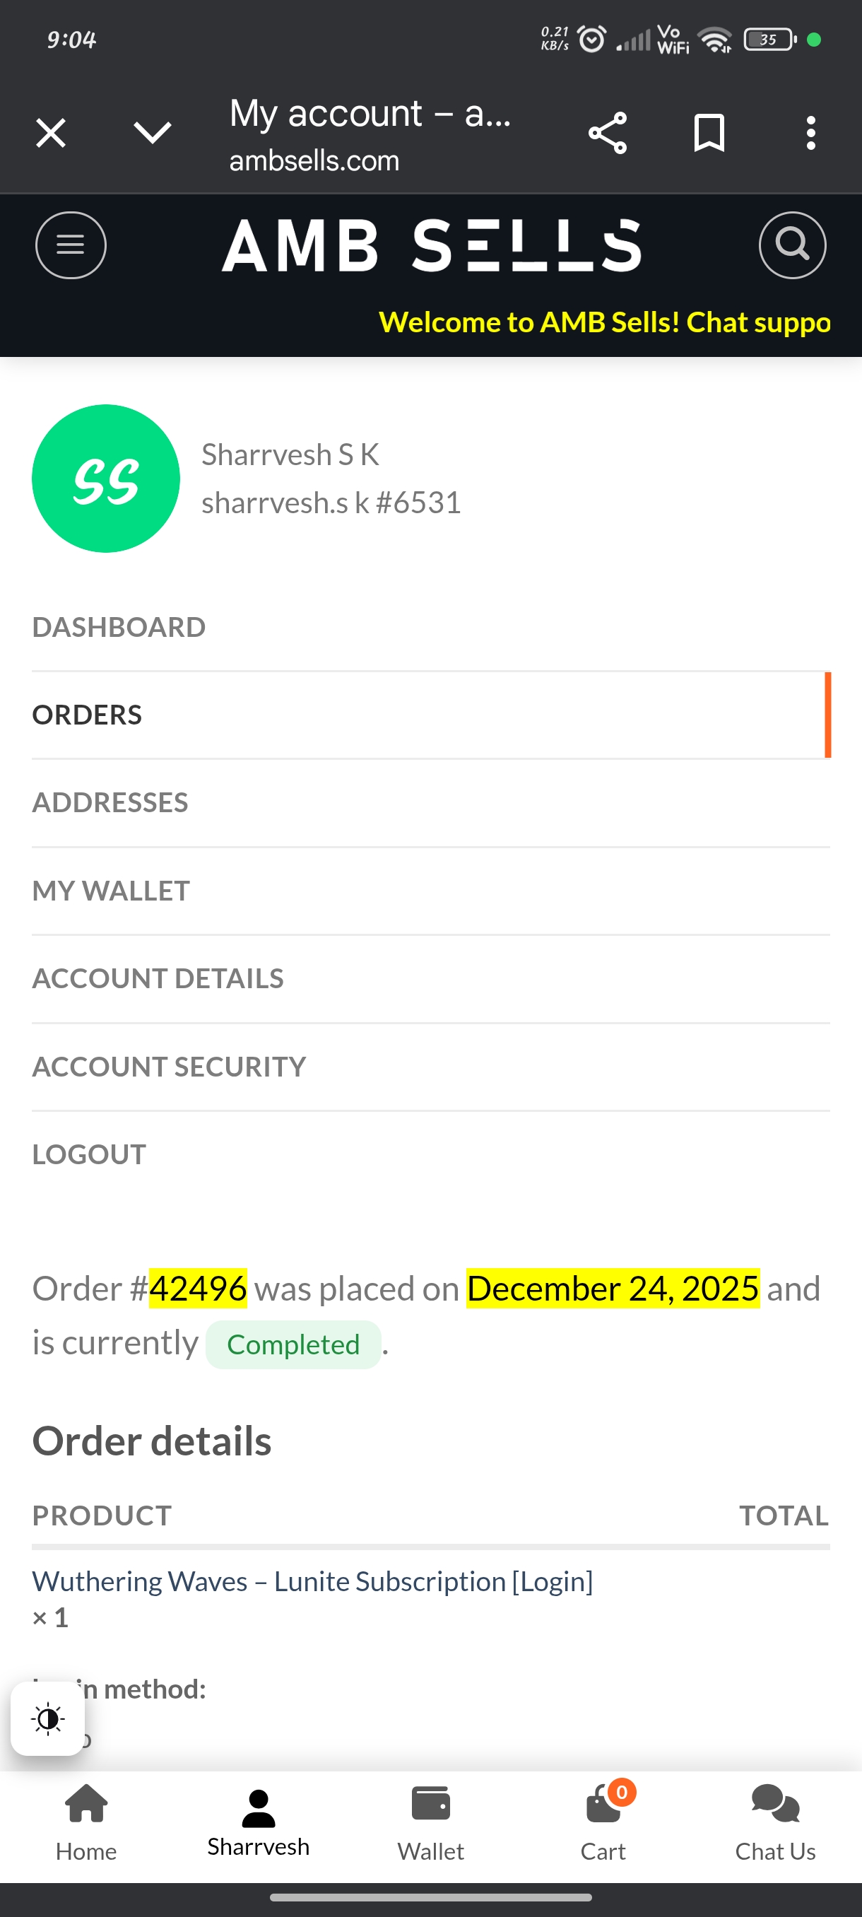Open the hamburger menu icon

point(71,245)
